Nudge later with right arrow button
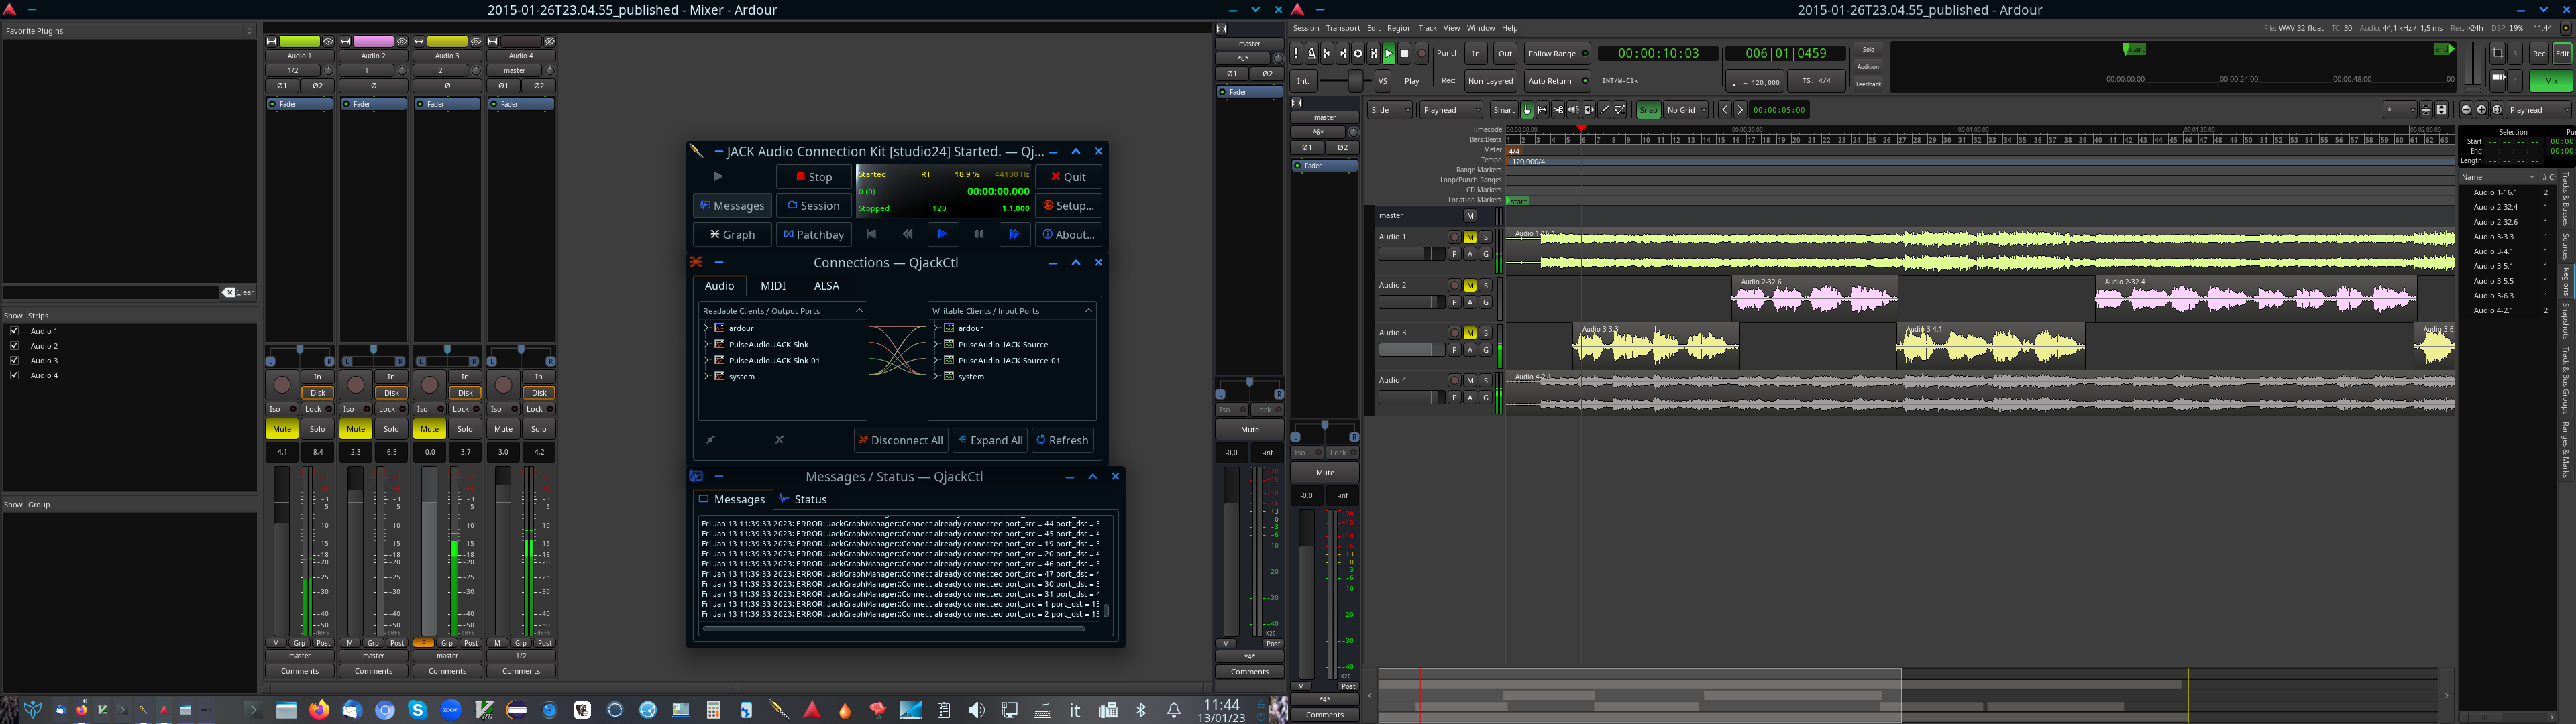Image resolution: width=2576 pixels, height=724 pixels. (x=1740, y=110)
